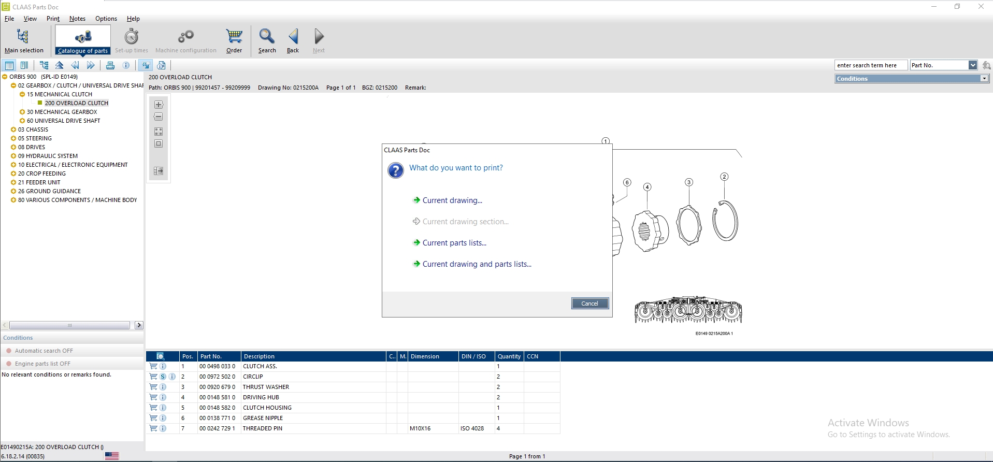Click the US flag language icon
The image size is (993, 462).
[112, 456]
